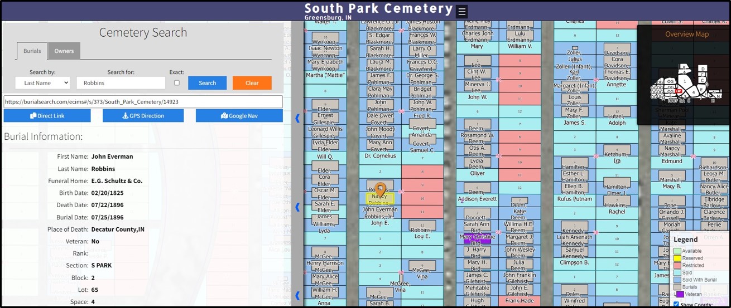731x308 pixels.
Task: Click the Search for text field
Action: point(121,83)
